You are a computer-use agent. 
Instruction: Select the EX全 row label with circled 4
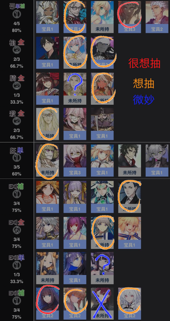click(17, 234)
